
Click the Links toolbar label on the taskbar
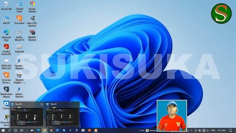coord(142,130)
